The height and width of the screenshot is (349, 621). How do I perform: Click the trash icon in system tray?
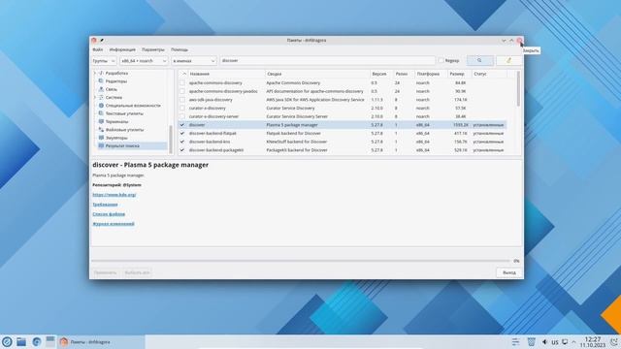(x=532, y=341)
